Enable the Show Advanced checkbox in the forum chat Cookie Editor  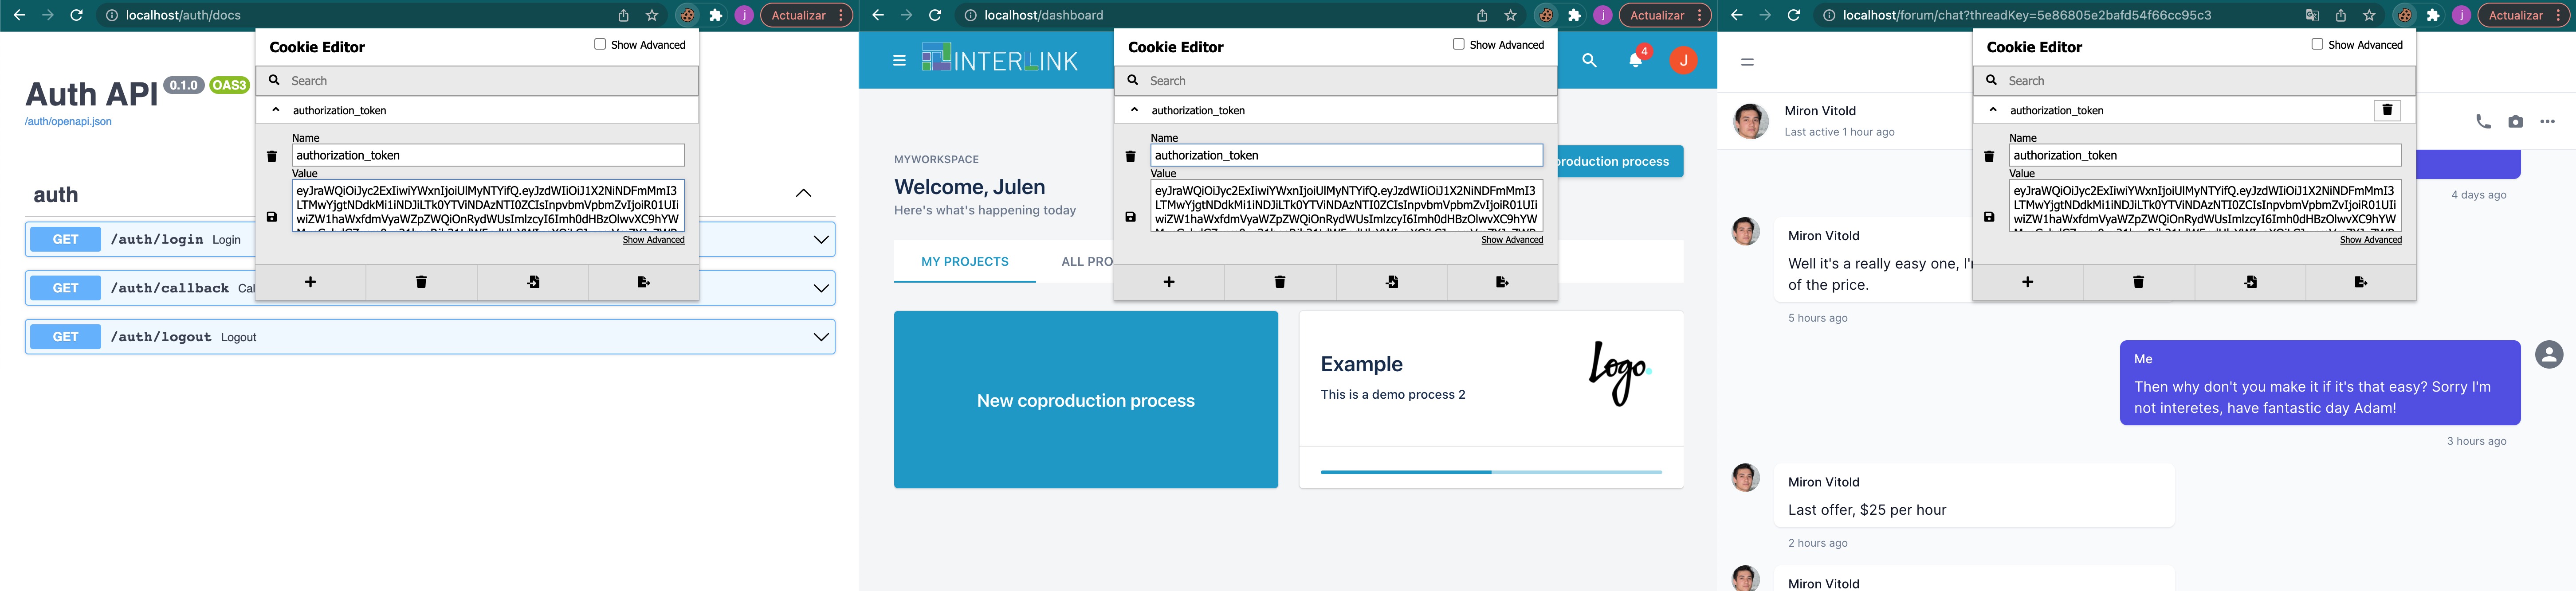[x=2317, y=44]
